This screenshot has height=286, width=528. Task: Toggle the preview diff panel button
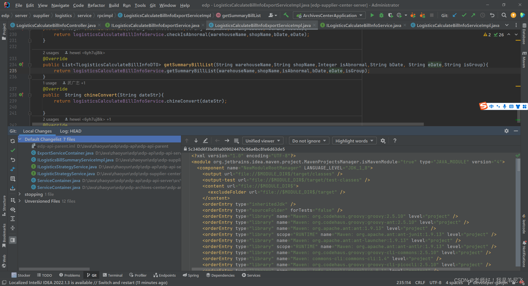(13, 240)
